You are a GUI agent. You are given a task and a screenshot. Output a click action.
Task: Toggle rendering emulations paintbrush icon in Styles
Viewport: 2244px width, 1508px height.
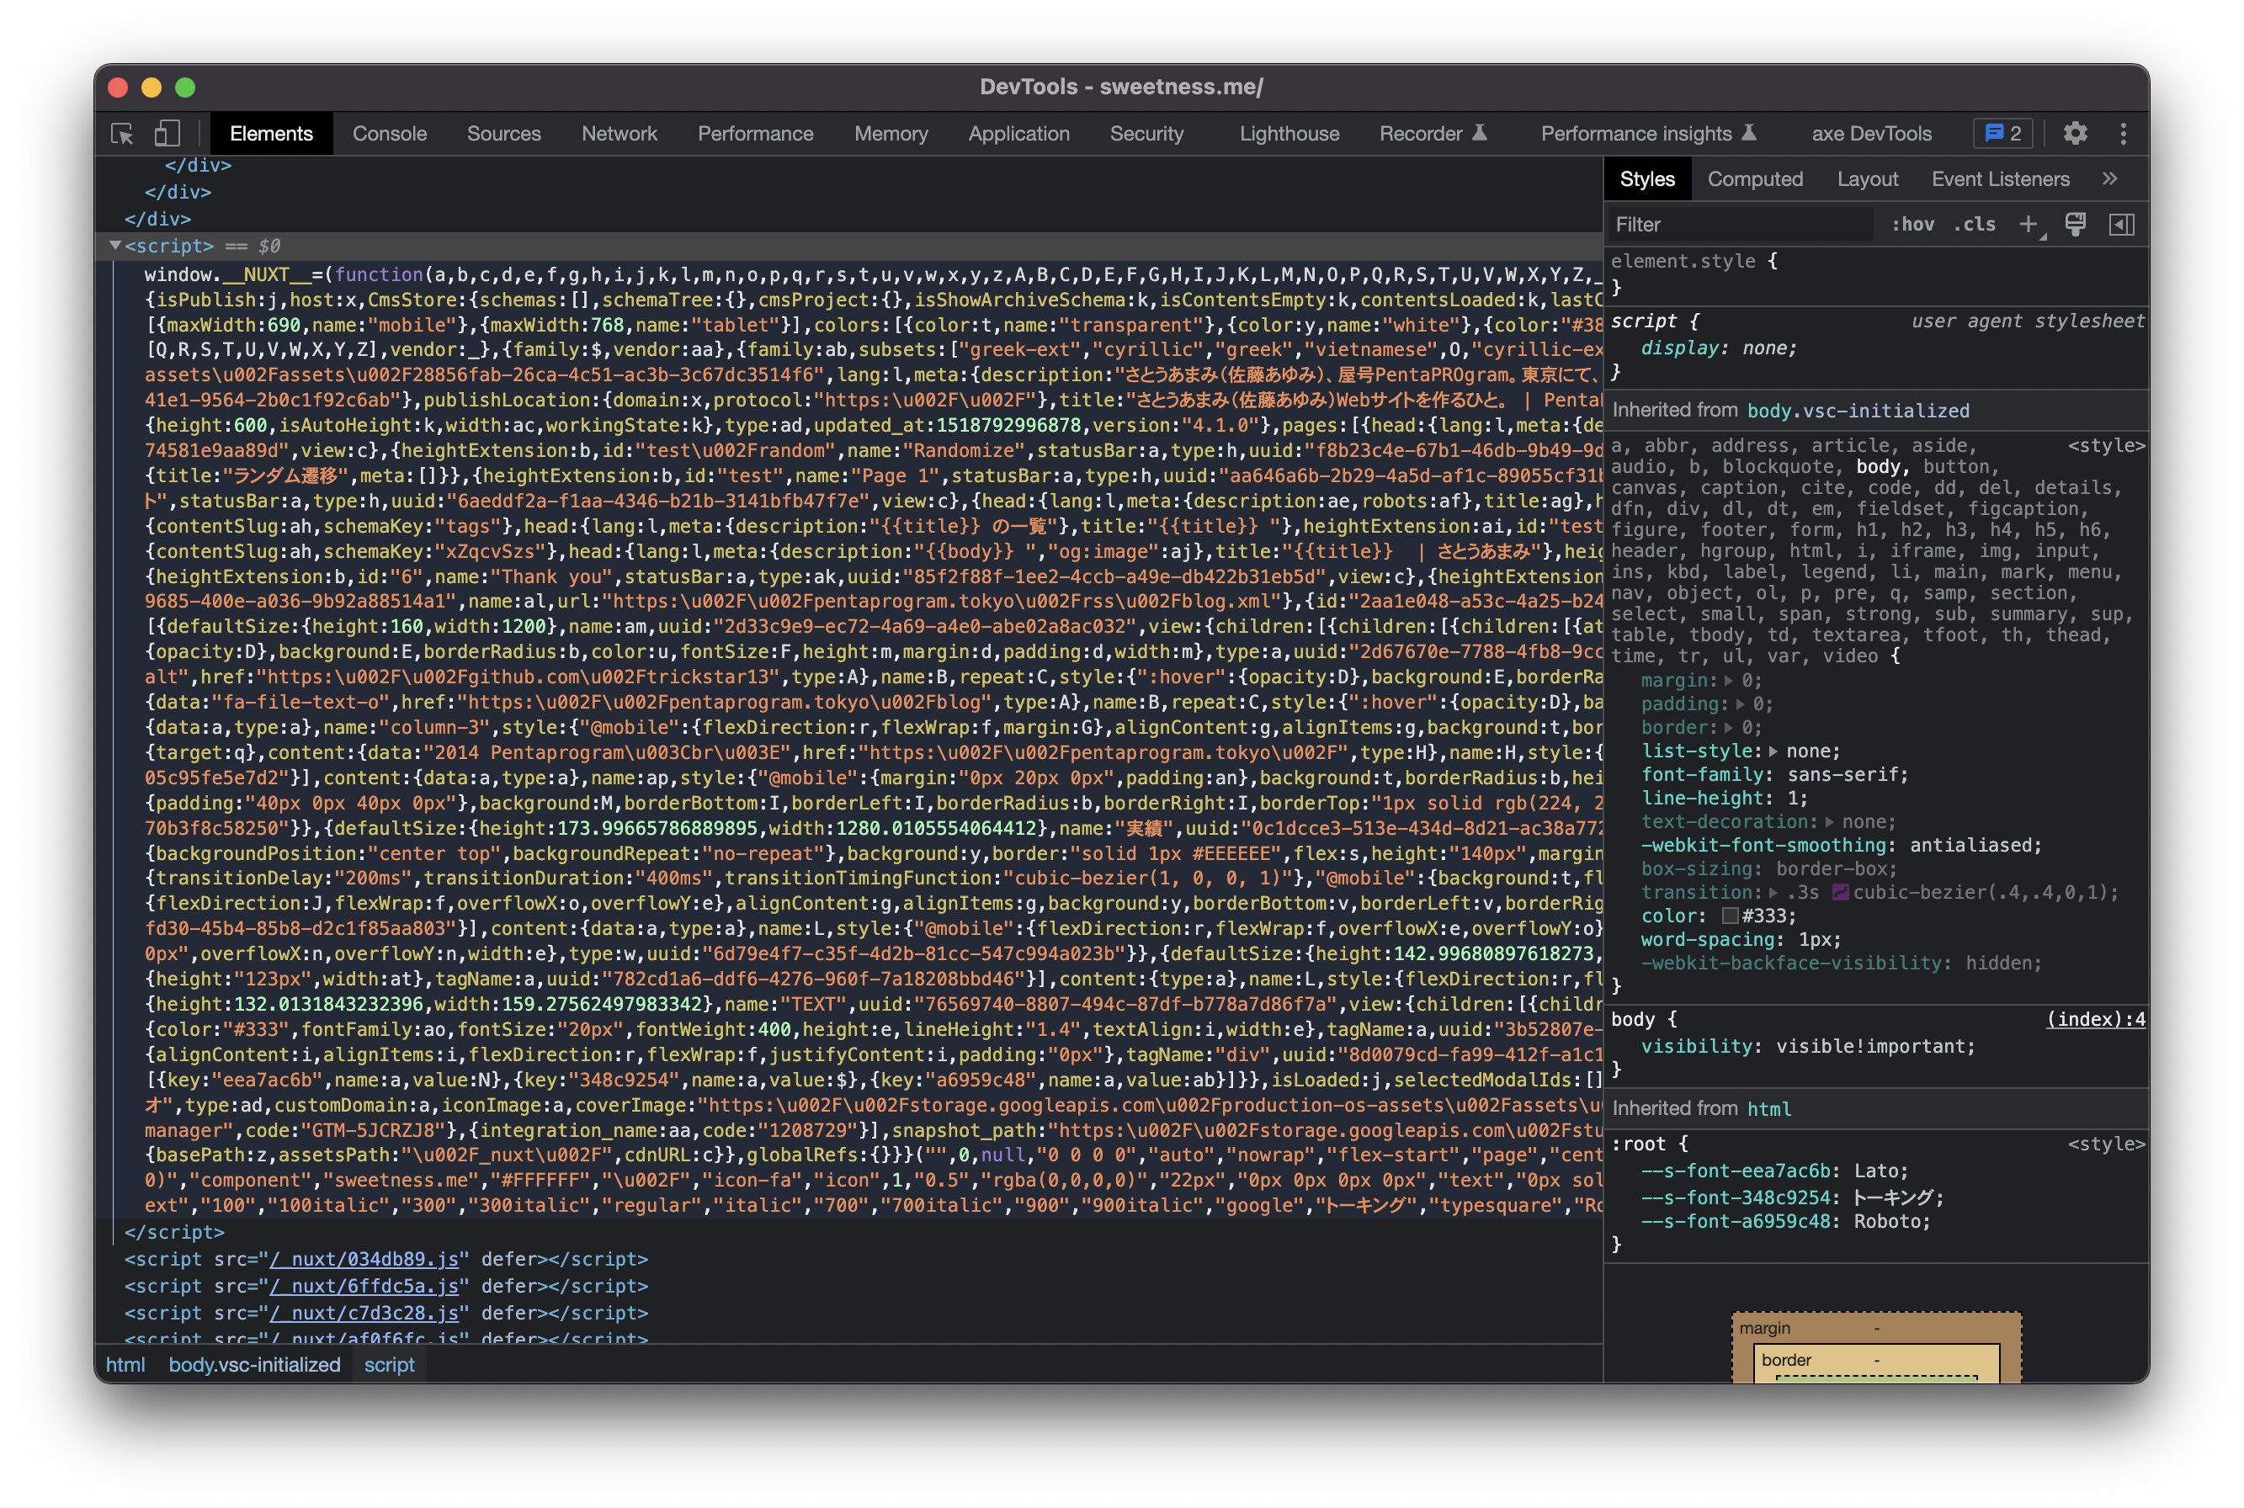pyautogui.click(x=2075, y=224)
